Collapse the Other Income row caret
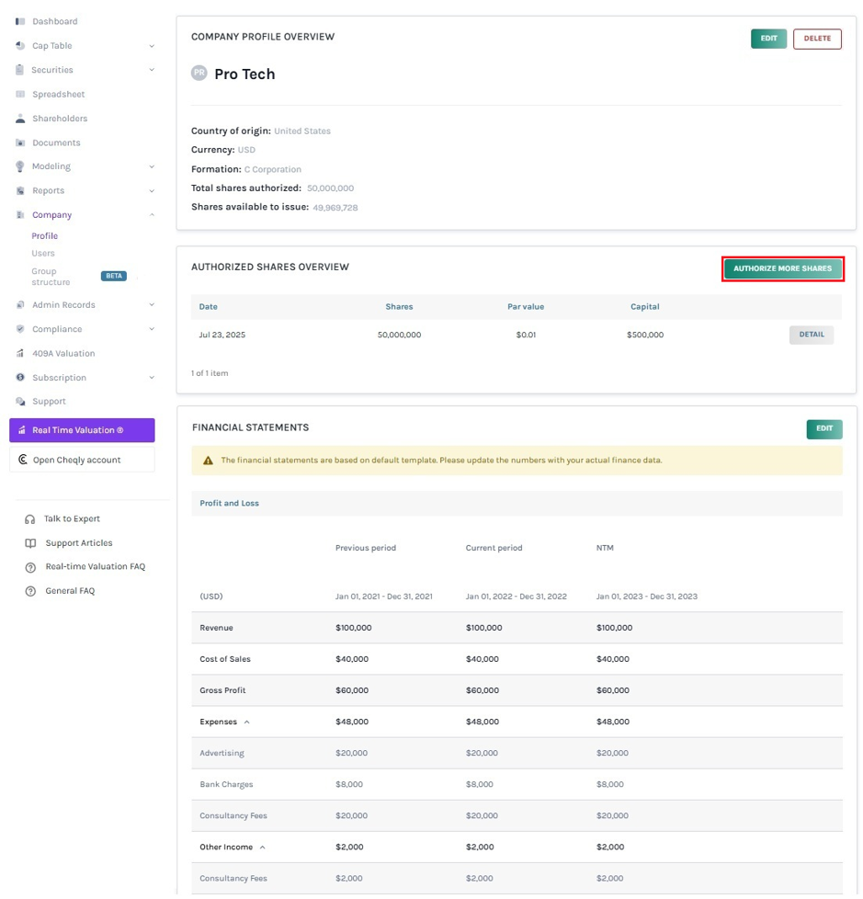 (263, 848)
